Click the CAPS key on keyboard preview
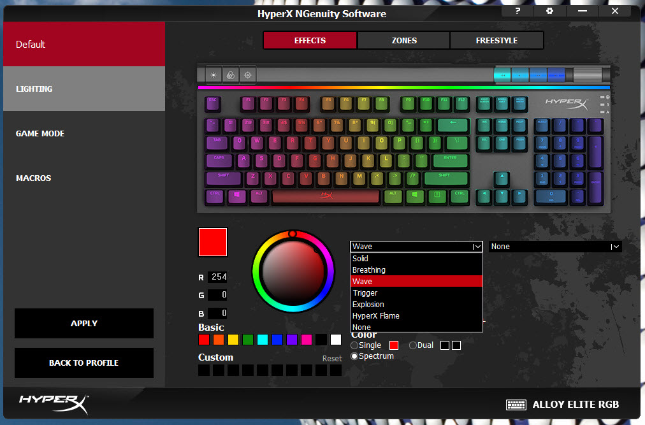 coord(219,161)
